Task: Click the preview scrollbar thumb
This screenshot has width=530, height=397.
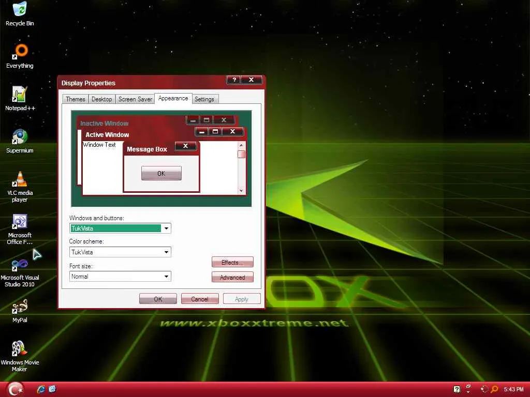Action: tap(241, 154)
